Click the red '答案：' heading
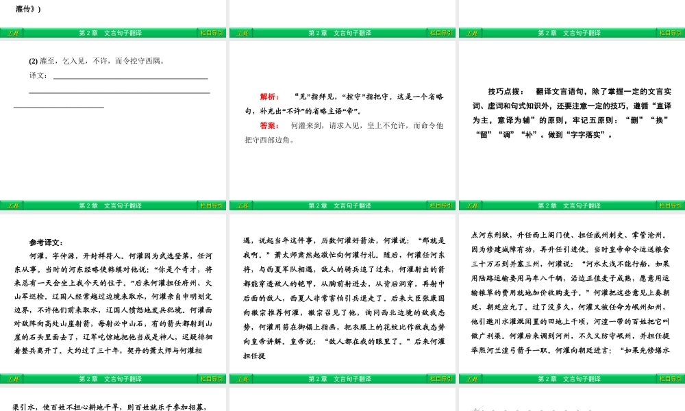The height and width of the screenshot is (411, 685). coord(269,126)
